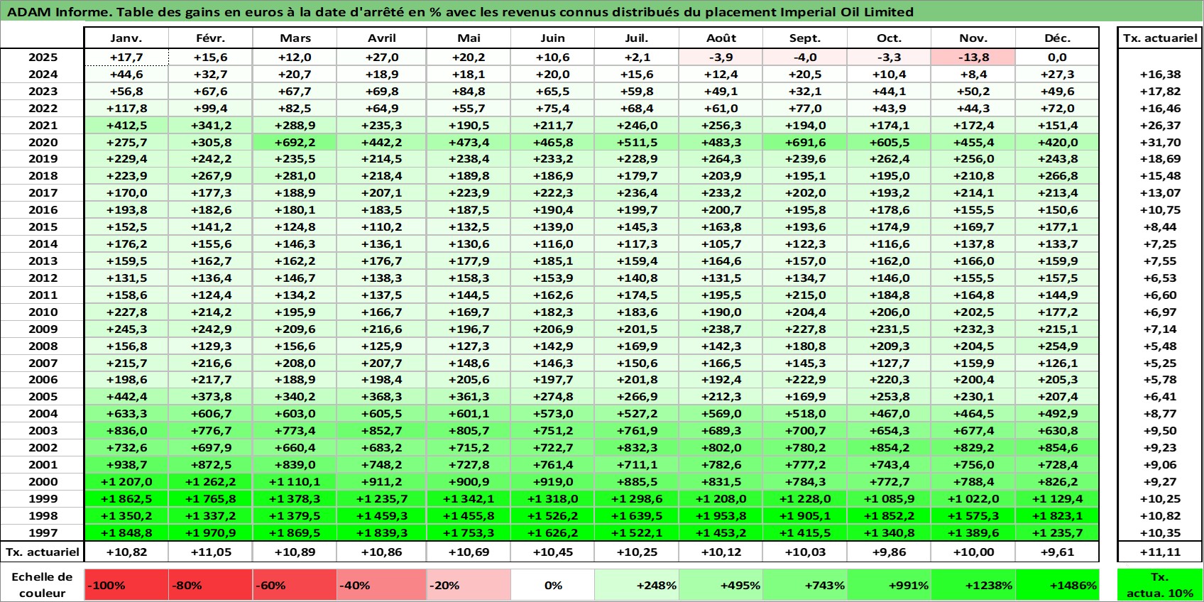The height and width of the screenshot is (602, 1204).
Task: Click the Oct. column header
Action: (889, 38)
